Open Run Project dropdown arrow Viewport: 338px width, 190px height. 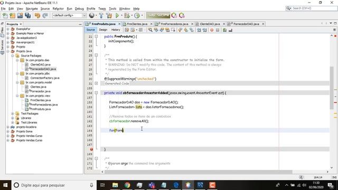[121, 15]
